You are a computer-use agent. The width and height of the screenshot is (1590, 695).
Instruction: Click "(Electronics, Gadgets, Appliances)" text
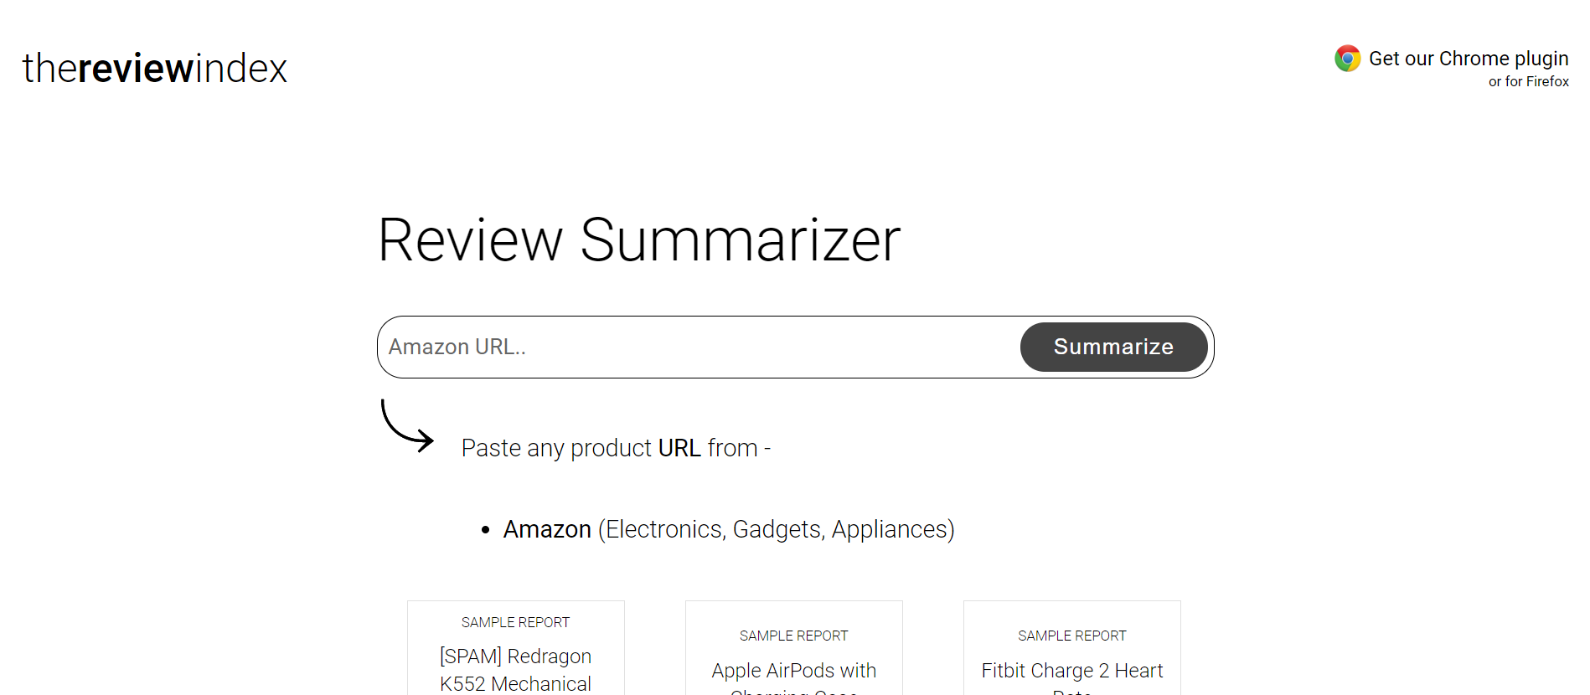777,529
